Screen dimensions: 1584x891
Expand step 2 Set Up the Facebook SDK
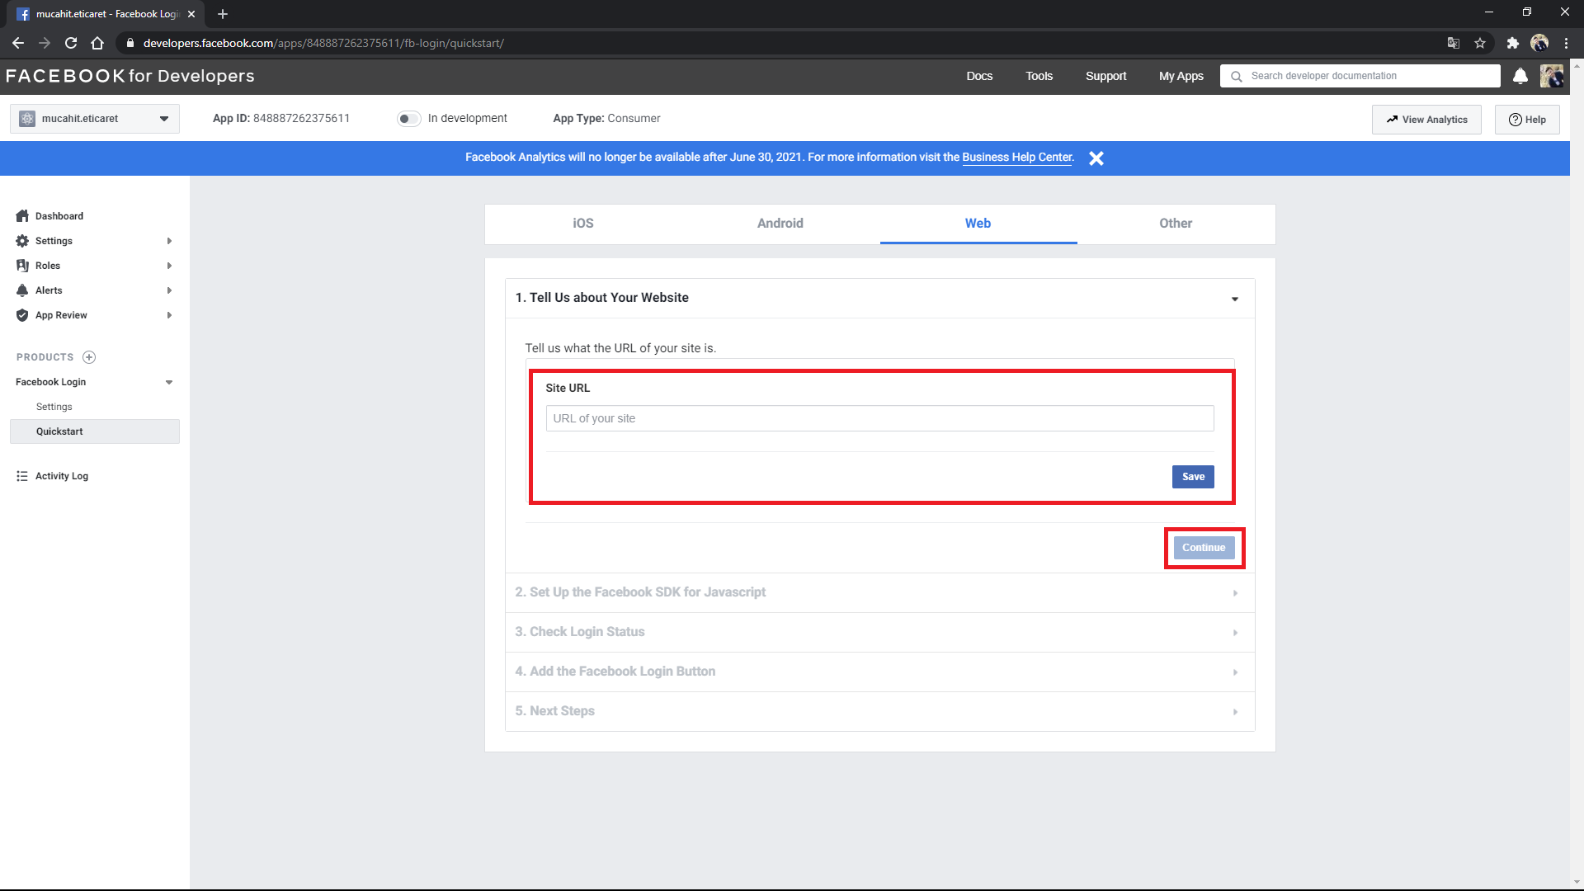[x=880, y=592]
